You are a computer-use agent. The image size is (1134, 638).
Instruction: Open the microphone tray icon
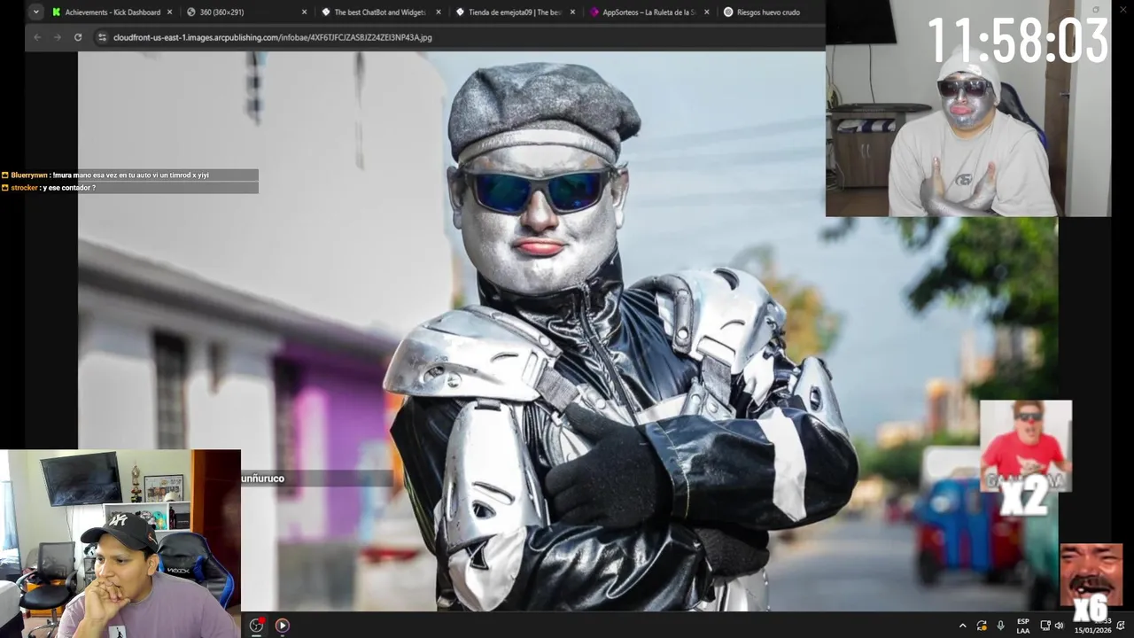(x=1000, y=626)
